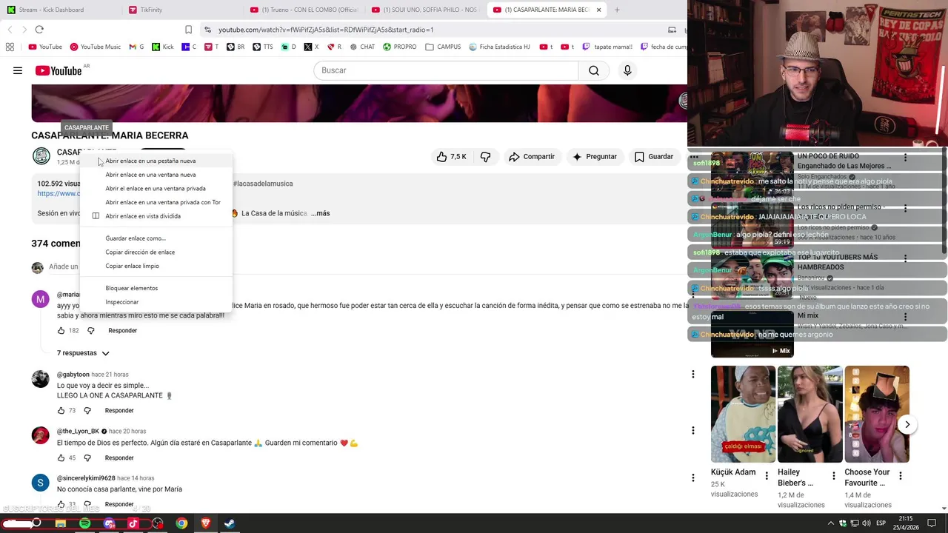Click the Preguntar button
948x533 pixels.
pos(595,157)
